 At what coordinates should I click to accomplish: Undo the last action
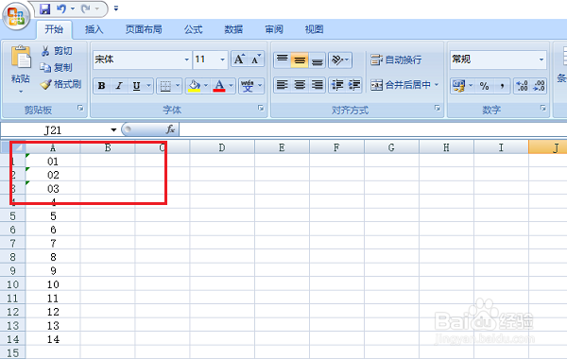tap(61, 9)
